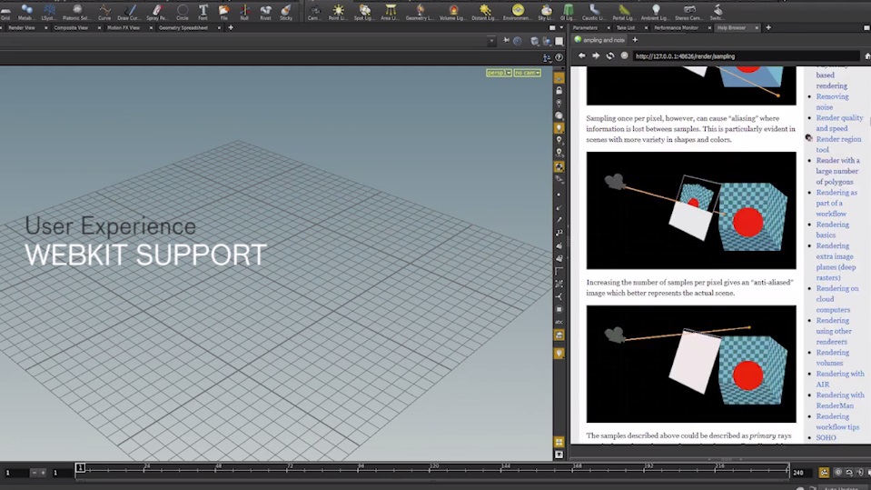Click the Sticky shelf tool
The image size is (871, 490).
point(286,11)
